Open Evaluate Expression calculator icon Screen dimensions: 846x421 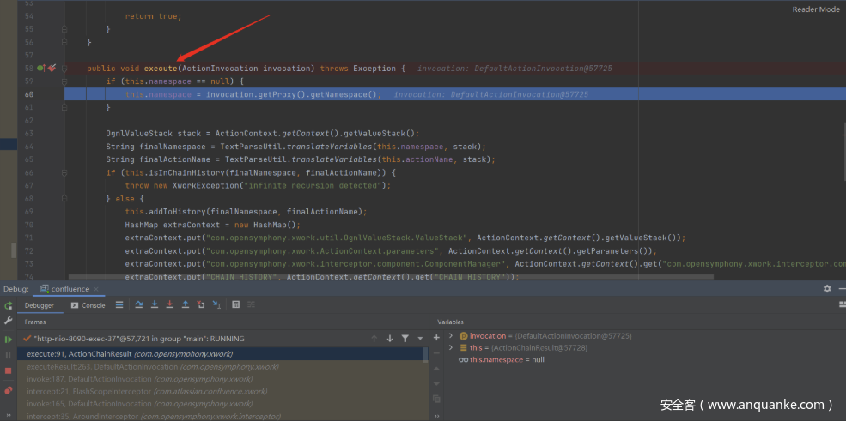[235, 304]
